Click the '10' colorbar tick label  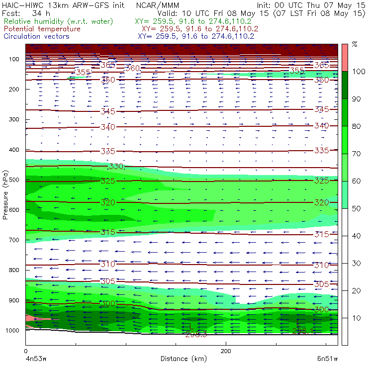(356, 318)
